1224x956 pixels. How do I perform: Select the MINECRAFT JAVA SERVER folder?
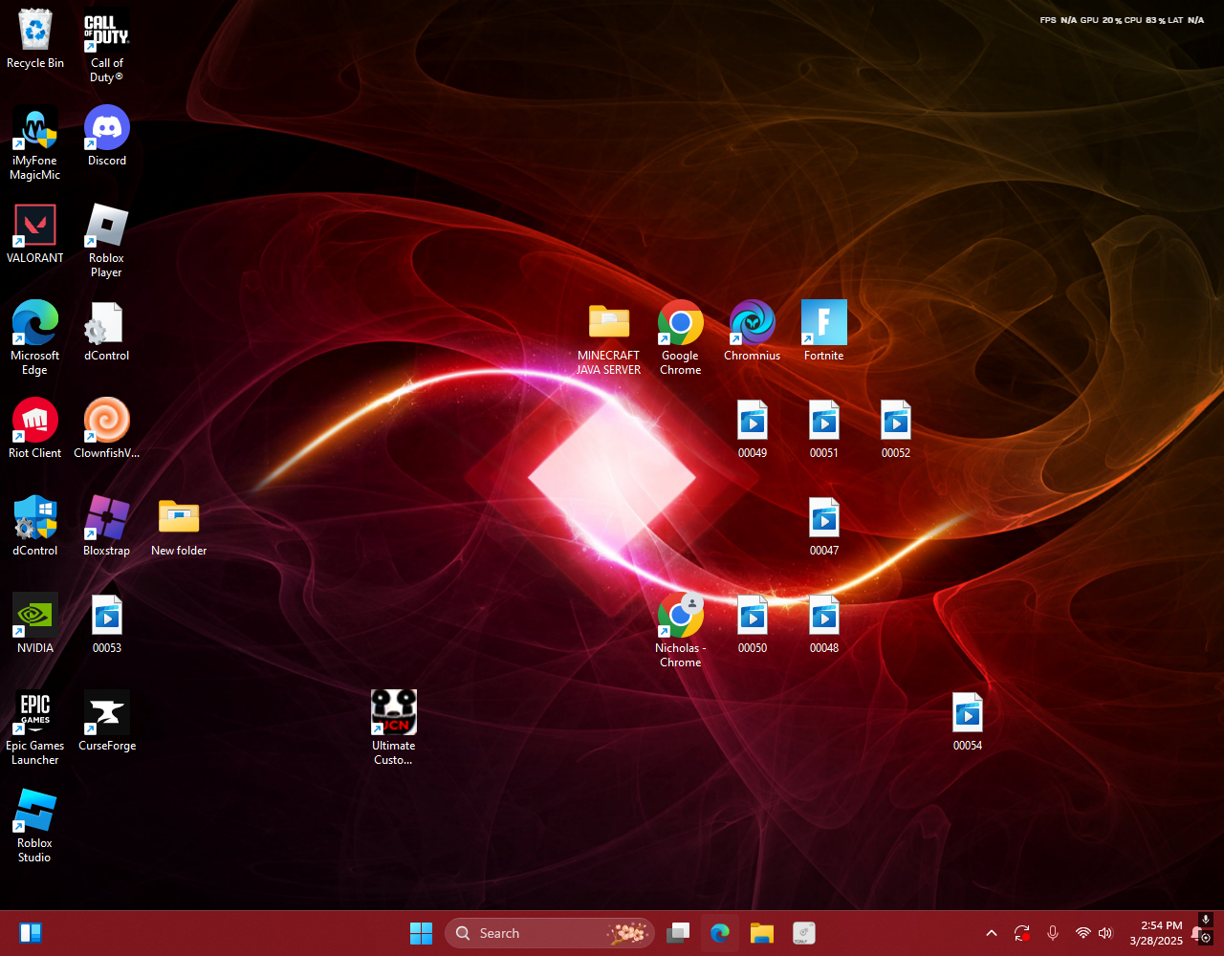point(608,323)
